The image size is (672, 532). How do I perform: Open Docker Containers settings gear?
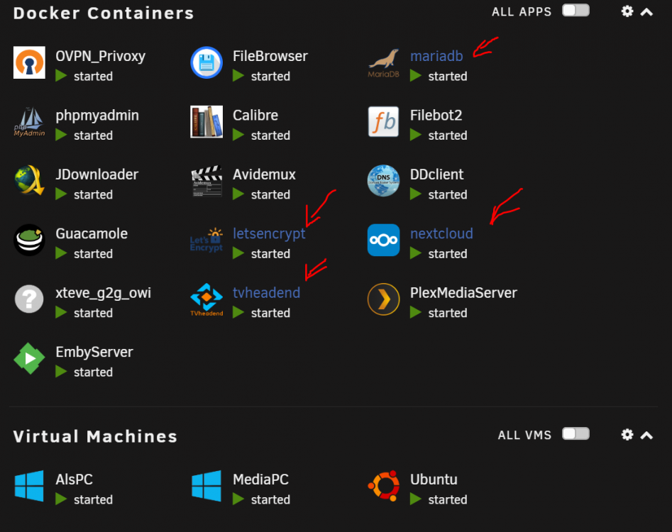click(627, 11)
